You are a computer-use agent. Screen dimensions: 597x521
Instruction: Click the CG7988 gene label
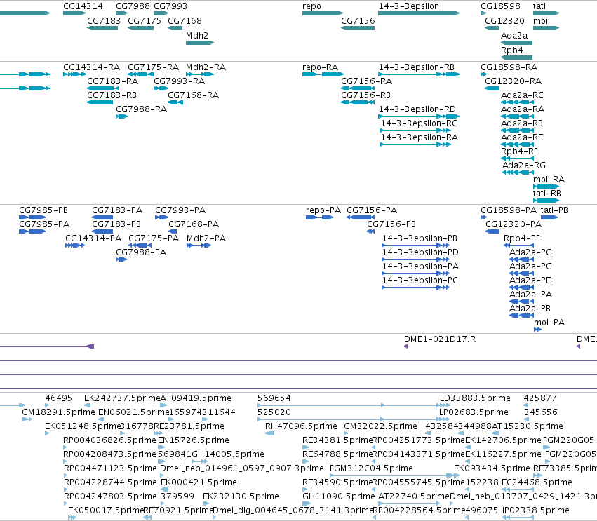coord(133,6)
